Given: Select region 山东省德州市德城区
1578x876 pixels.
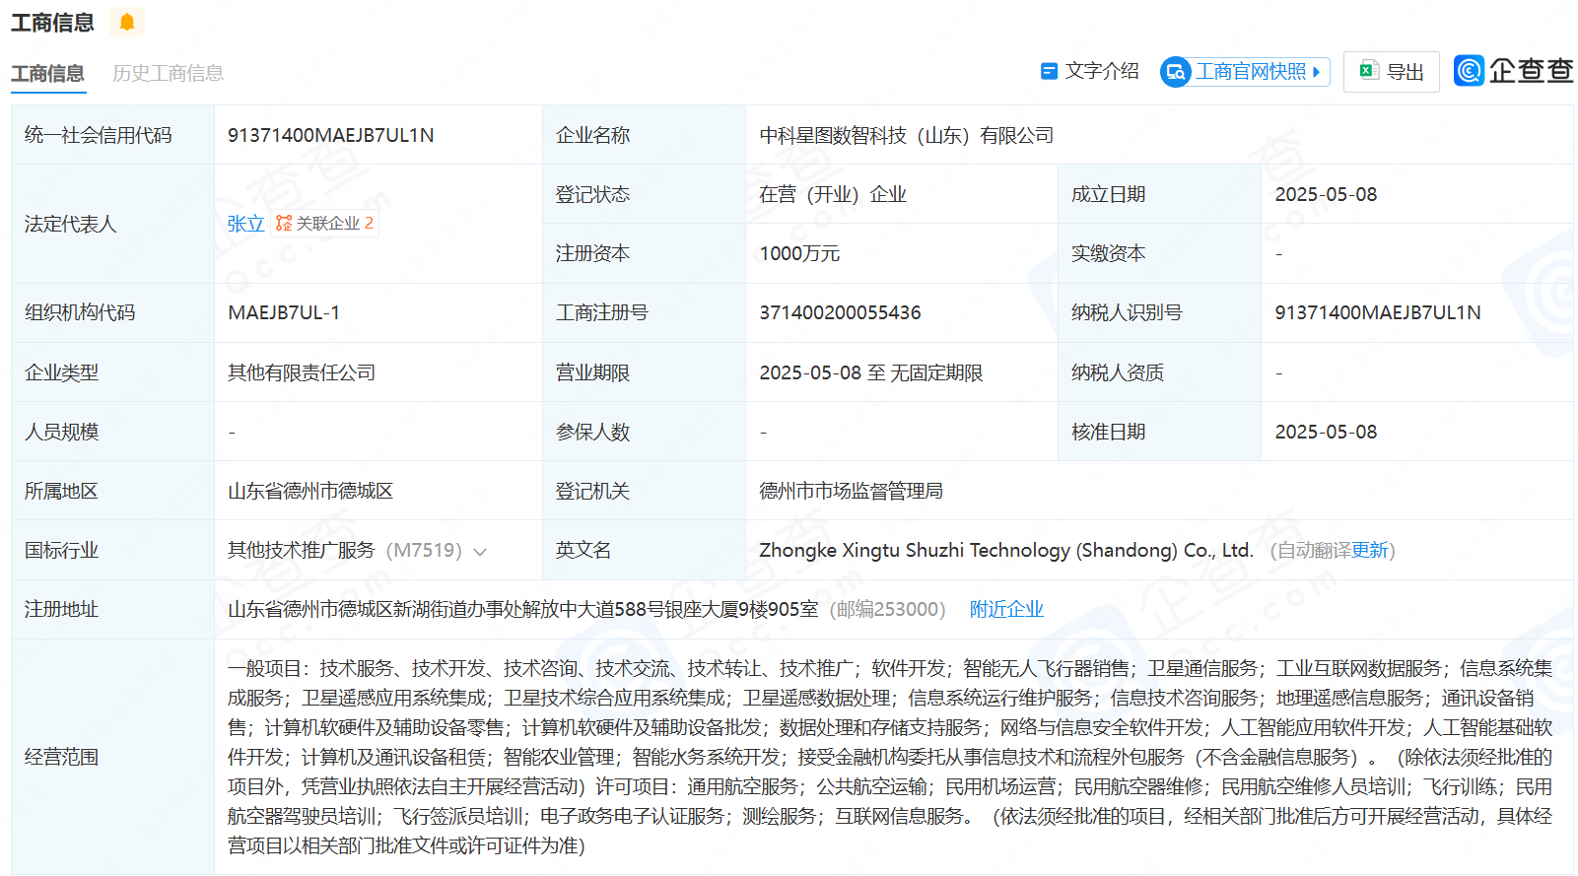Looking at the screenshot, I should pos(310,491).
